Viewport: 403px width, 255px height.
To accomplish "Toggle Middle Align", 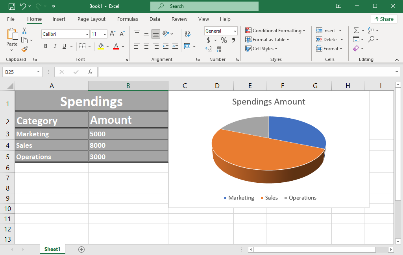I will click(146, 33).
